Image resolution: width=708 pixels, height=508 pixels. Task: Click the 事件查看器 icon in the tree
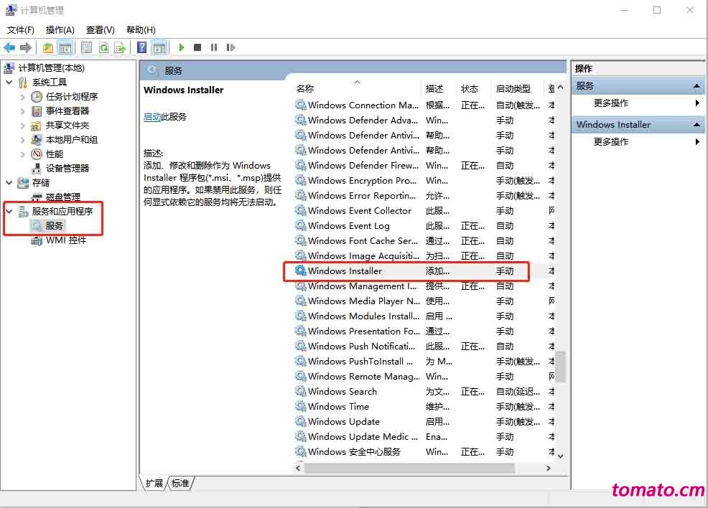pyautogui.click(x=37, y=111)
